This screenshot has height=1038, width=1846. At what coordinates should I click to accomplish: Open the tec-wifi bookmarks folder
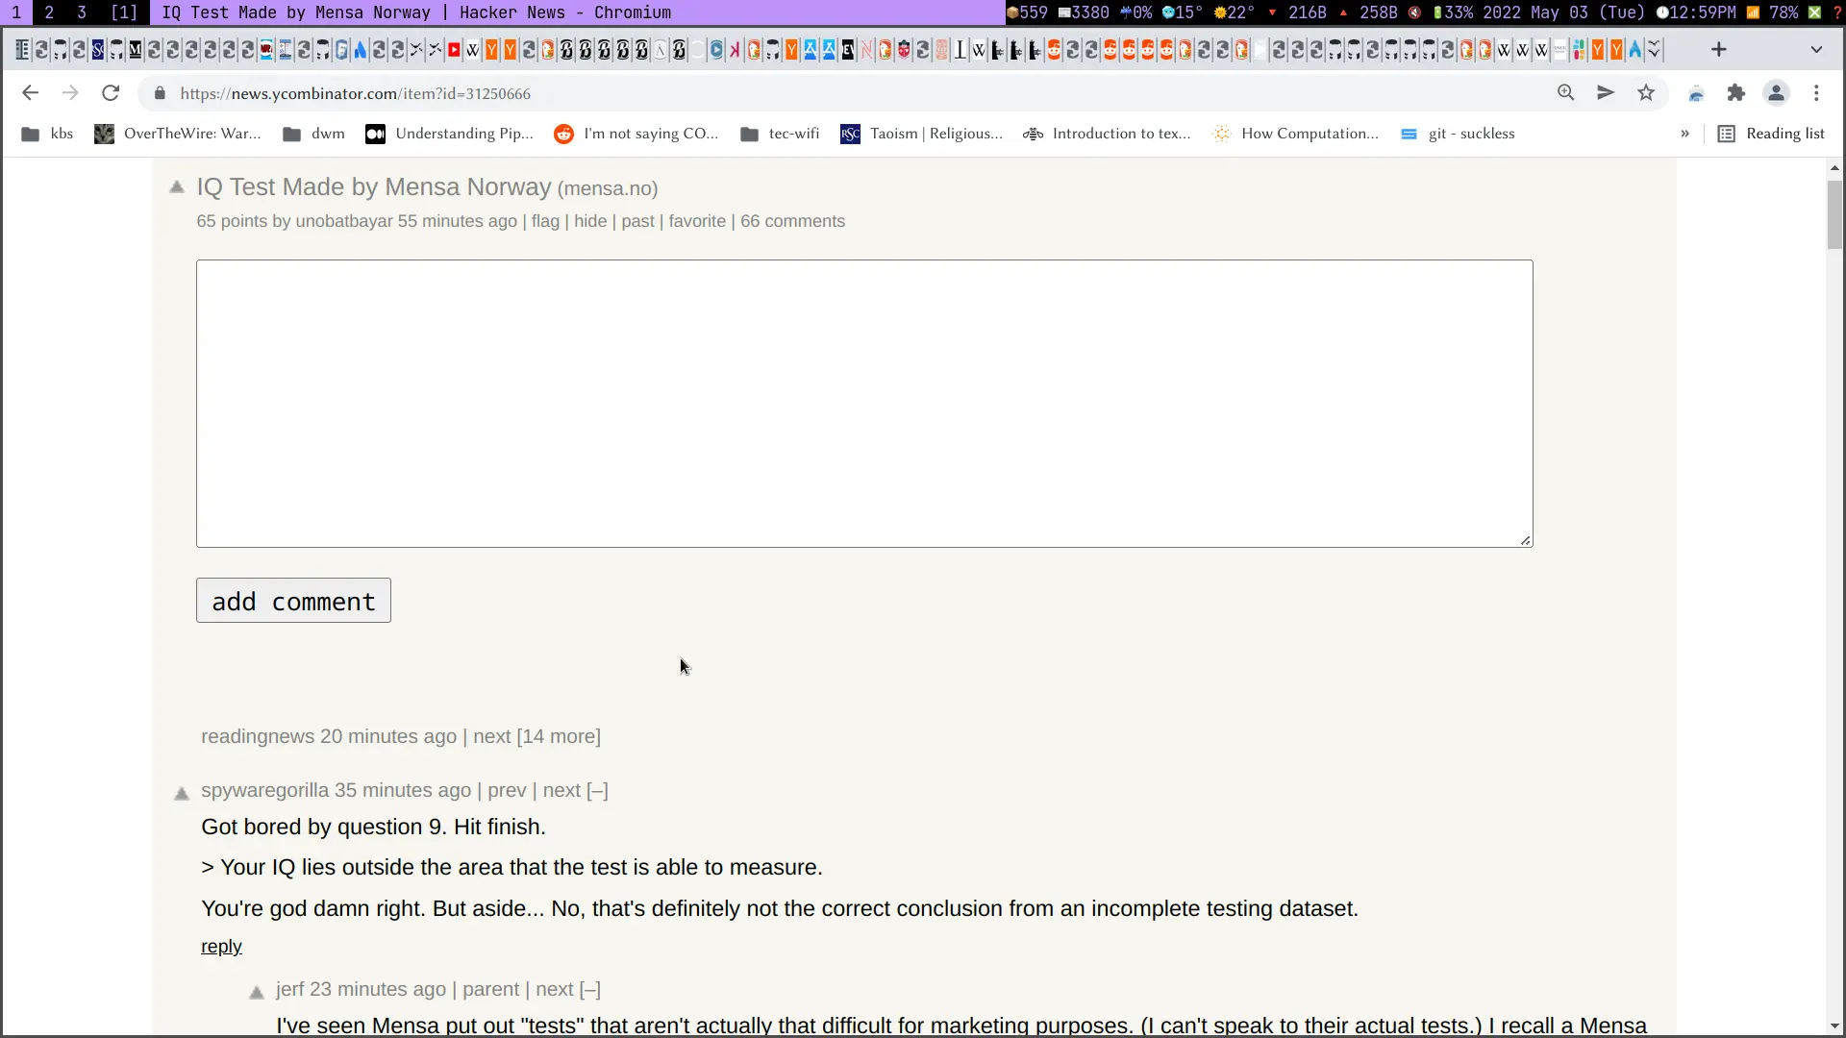[780, 134]
